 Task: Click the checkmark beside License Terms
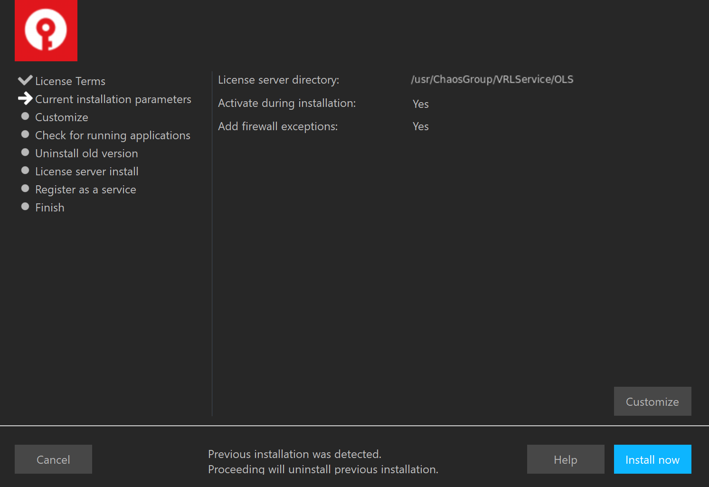click(25, 80)
